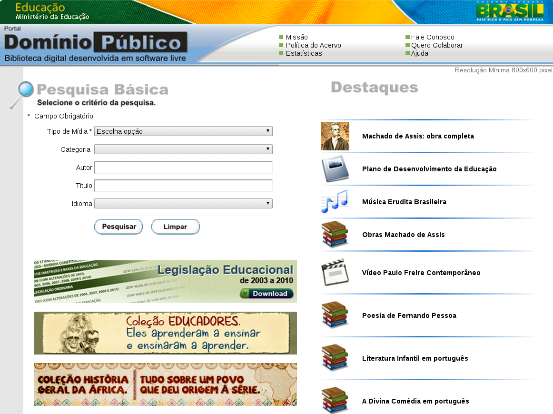Open Obras Machado de Assis link
The height and width of the screenshot is (414, 553).
coord(404,235)
